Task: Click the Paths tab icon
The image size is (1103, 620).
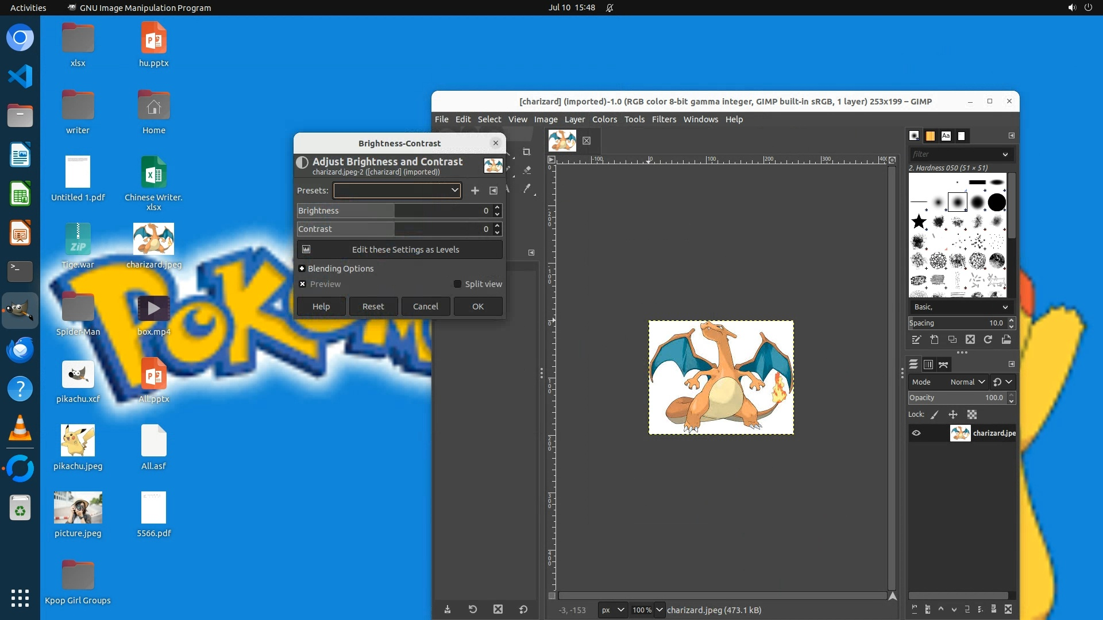Action: (943, 365)
